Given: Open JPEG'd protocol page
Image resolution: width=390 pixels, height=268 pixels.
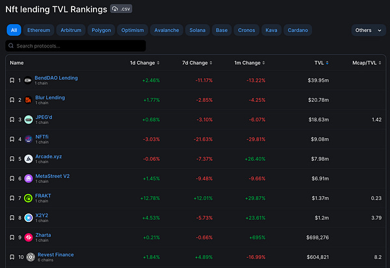Looking at the screenshot, I should [44, 117].
